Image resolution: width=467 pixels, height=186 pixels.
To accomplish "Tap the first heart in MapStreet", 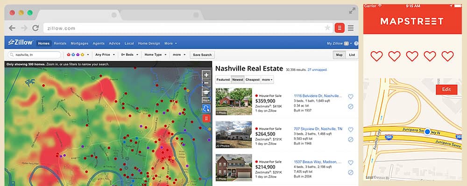I will [376, 56].
